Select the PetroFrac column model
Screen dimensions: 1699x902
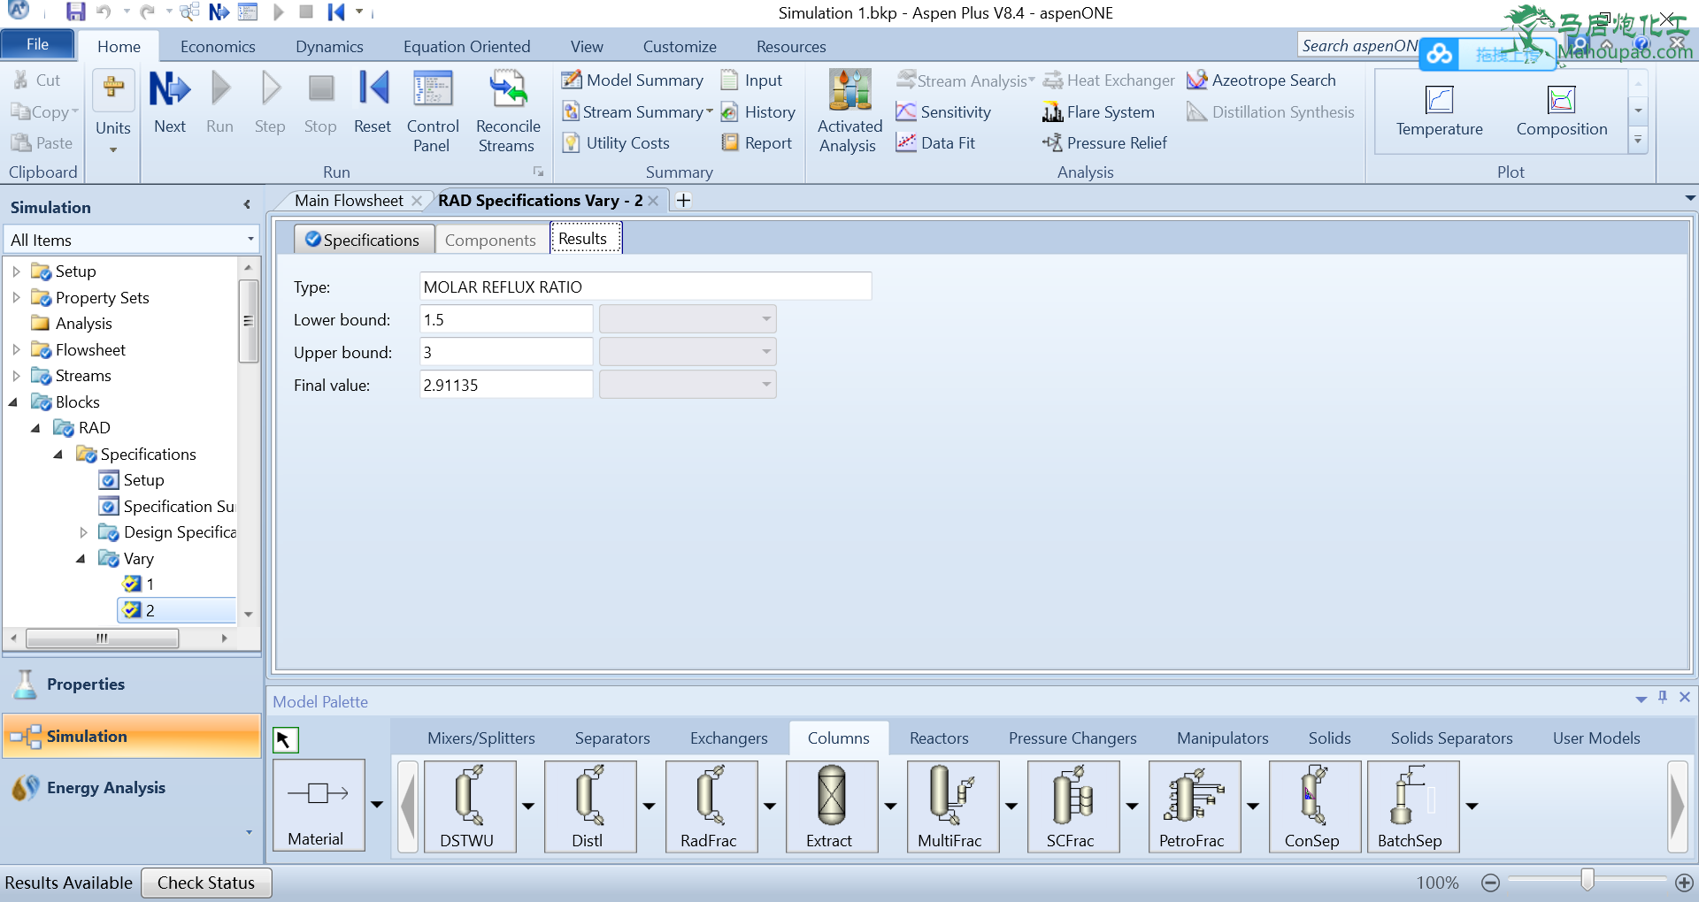(1194, 806)
